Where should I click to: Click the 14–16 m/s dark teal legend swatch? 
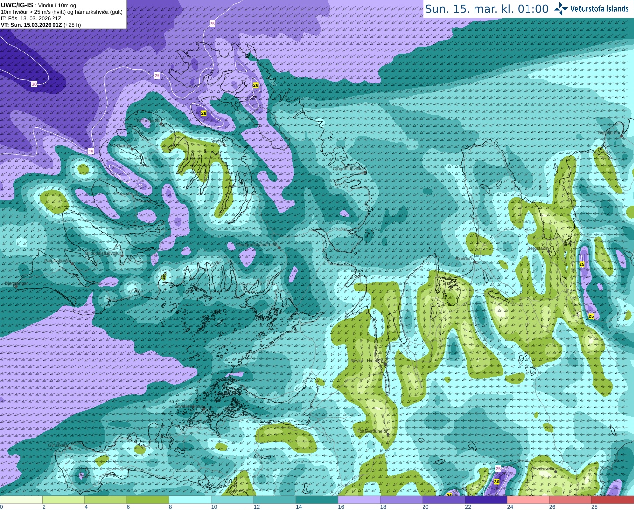pyautogui.click(x=317, y=500)
